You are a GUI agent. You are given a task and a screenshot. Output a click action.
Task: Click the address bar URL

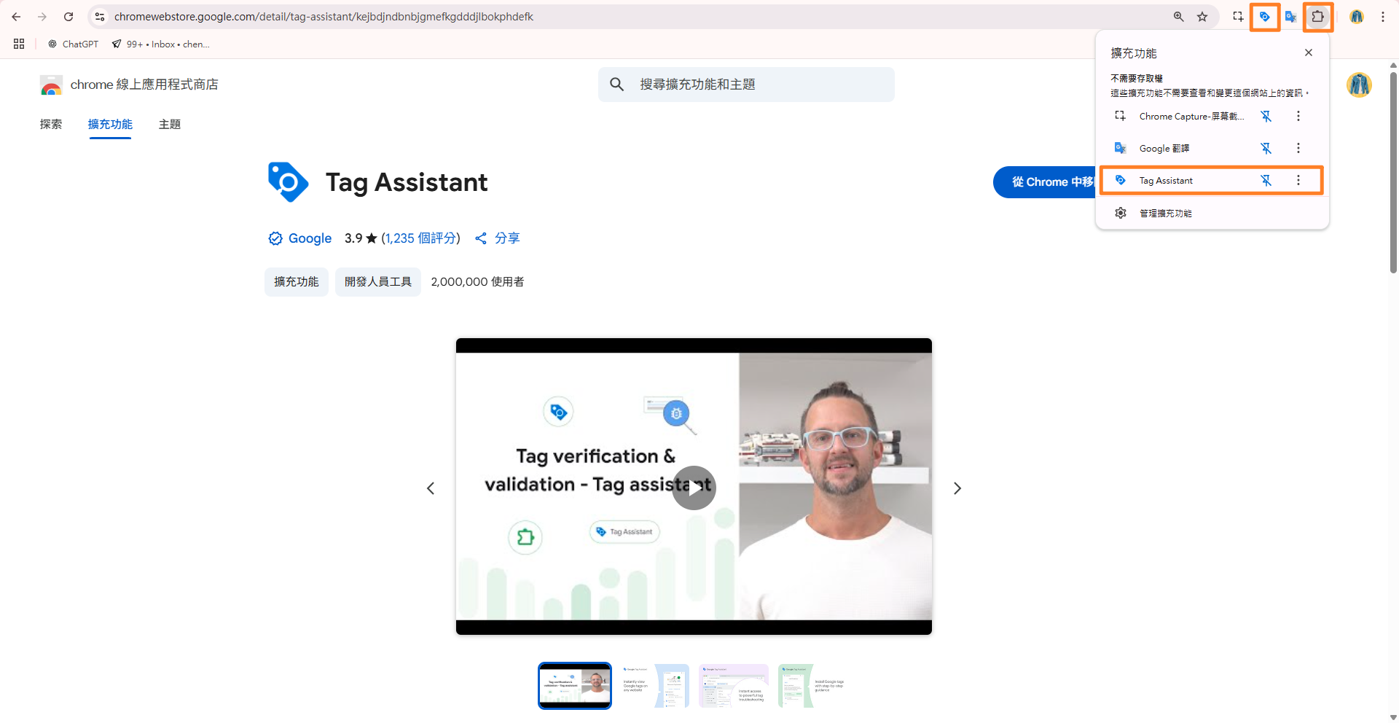tap(324, 17)
